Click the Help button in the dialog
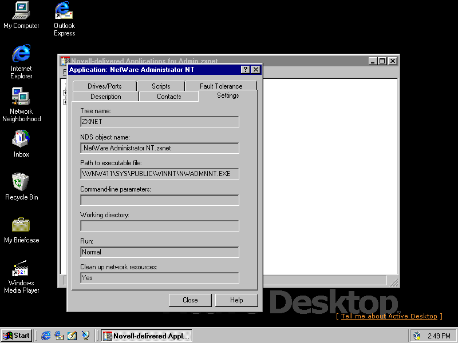The height and width of the screenshot is (343, 458). click(236, 300)
